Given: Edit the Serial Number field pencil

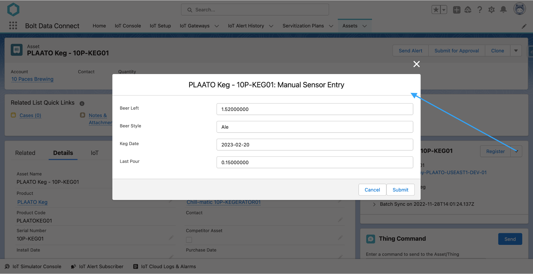Looking at the screenshot, I should (x=171, y=238).
